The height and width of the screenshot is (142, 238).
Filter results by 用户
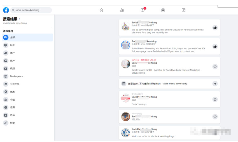coord(12,53)
